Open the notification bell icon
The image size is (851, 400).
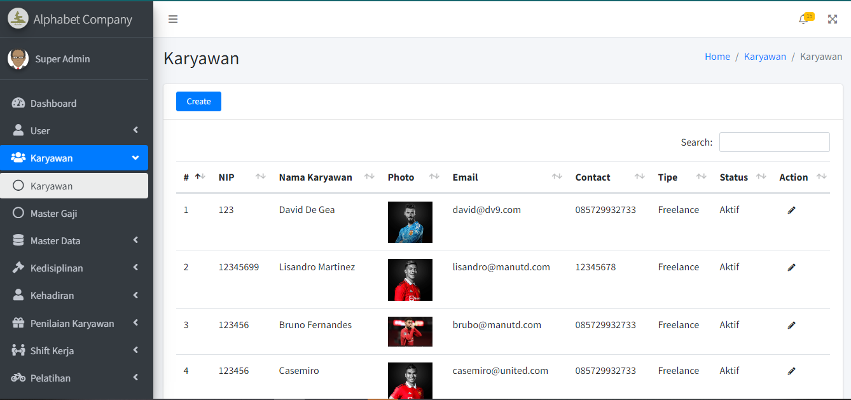(x=803, y=19)
